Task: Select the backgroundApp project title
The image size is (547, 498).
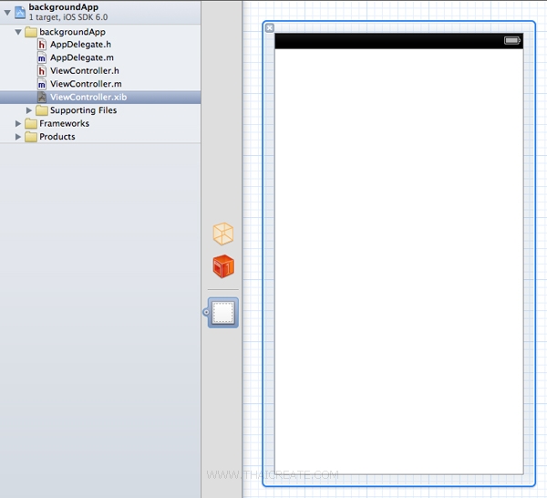Action: (x=64, y=7)
